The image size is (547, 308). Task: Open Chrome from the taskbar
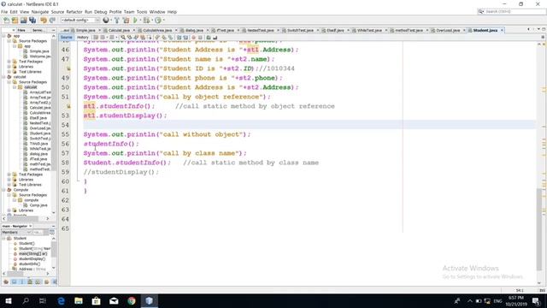[x=132, y=300]
